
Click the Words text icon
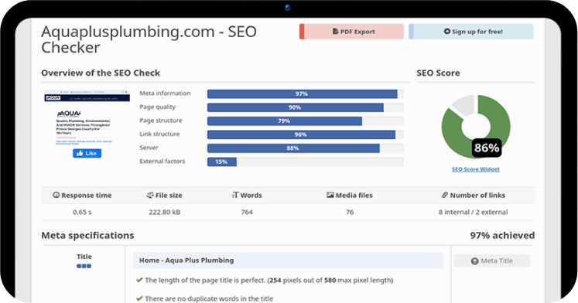235,195
